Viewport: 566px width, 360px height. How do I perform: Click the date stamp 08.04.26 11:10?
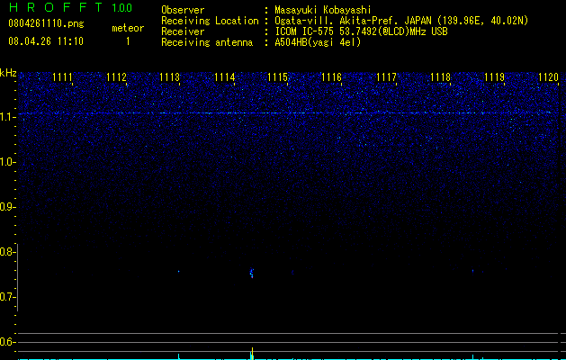(46, 41)
